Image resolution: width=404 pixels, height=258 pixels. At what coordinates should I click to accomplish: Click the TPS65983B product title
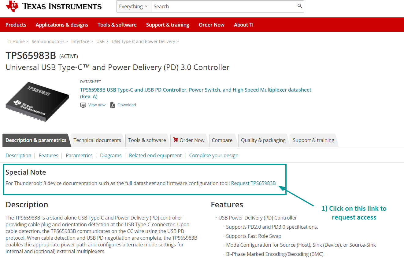(x=31, y=56)
